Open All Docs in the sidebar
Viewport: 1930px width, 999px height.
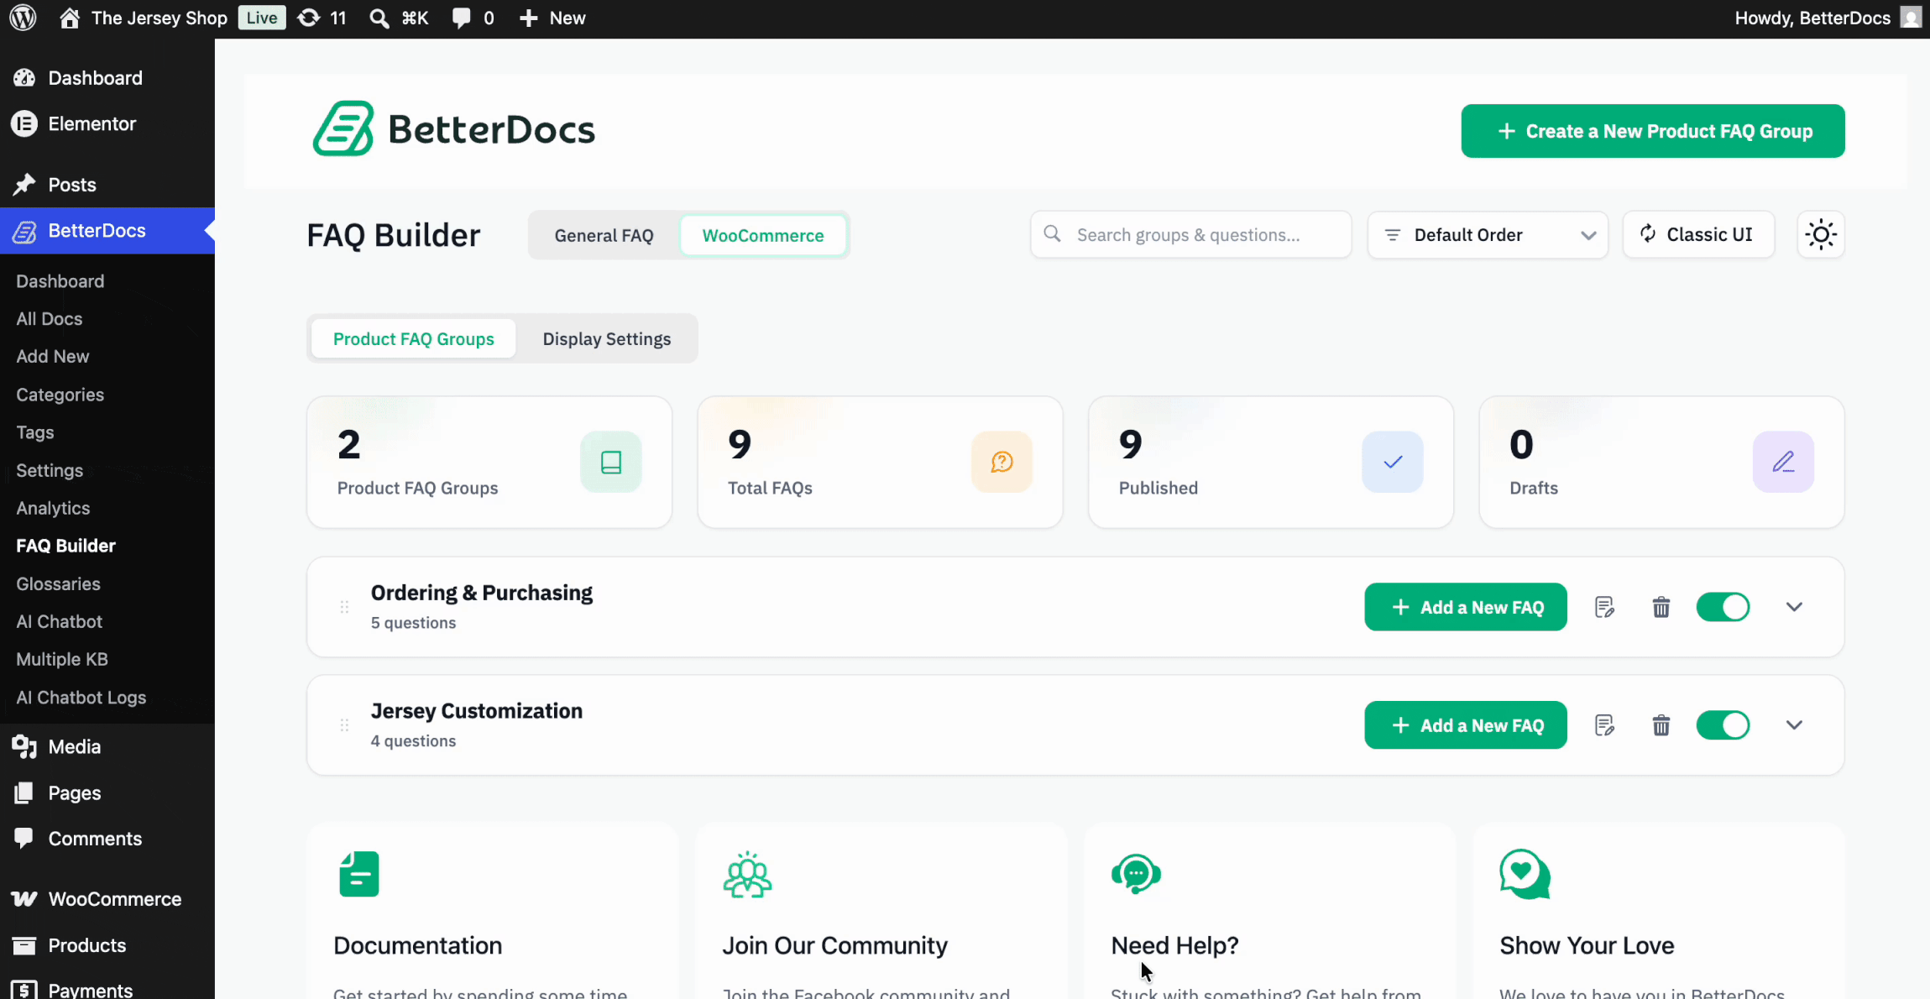point(50,319)
